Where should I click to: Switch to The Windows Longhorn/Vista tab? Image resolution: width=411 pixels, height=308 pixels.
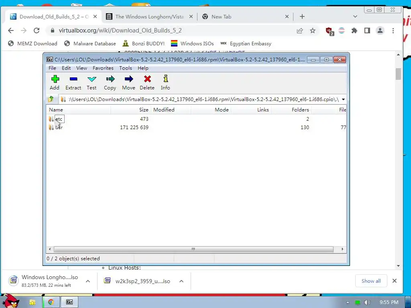(149, 16)
